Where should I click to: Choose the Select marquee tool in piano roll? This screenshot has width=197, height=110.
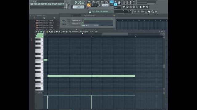click(x=62, y=32)
